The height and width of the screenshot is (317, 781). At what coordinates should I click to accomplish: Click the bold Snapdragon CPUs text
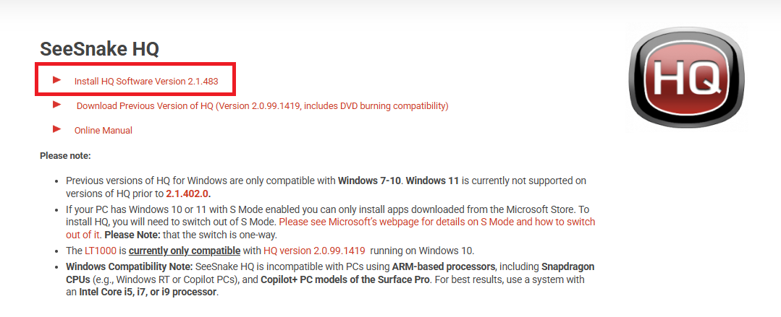[x=330, y=273]
